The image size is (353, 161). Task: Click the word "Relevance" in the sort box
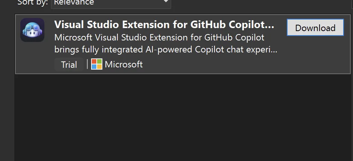74,3
